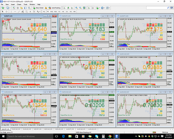Activate the crosshair cursor mode
174x139 pixels.
pyautogui.click(x=7, y=11)
